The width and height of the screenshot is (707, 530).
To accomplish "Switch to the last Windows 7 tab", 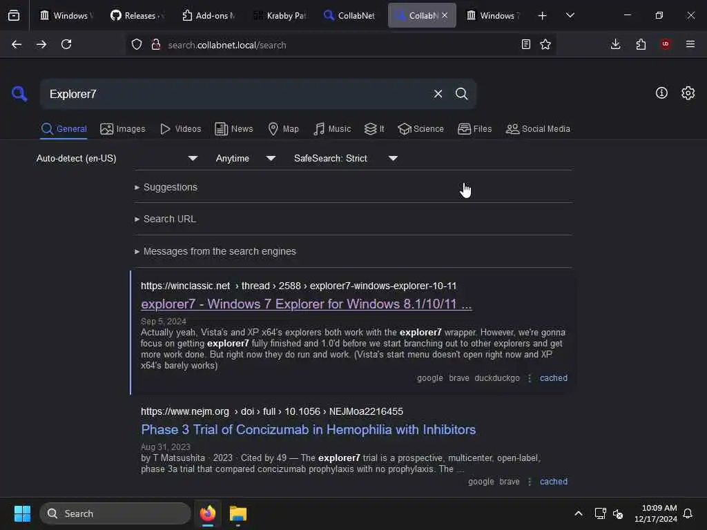I will tap(492, 16).
